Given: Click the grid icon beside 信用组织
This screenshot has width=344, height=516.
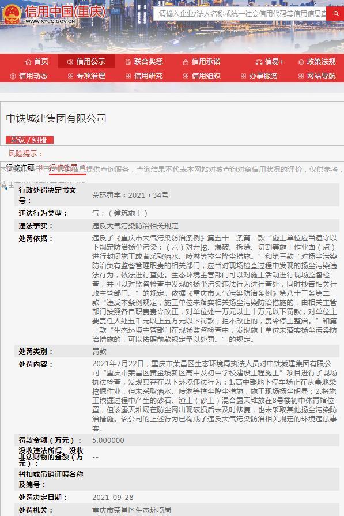Looking at the screenshot, I should [186, 76].
